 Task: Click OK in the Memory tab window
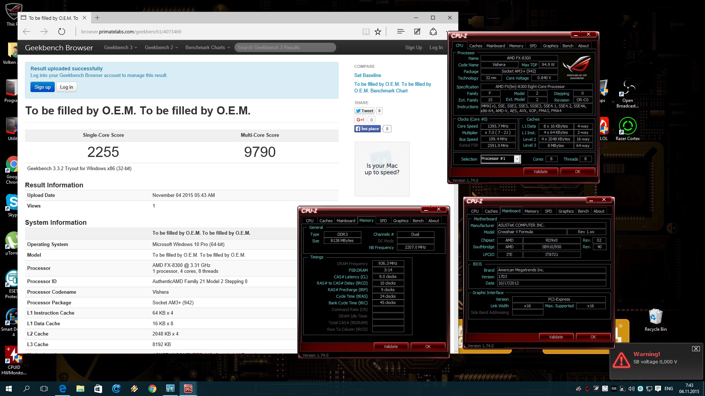428,346
